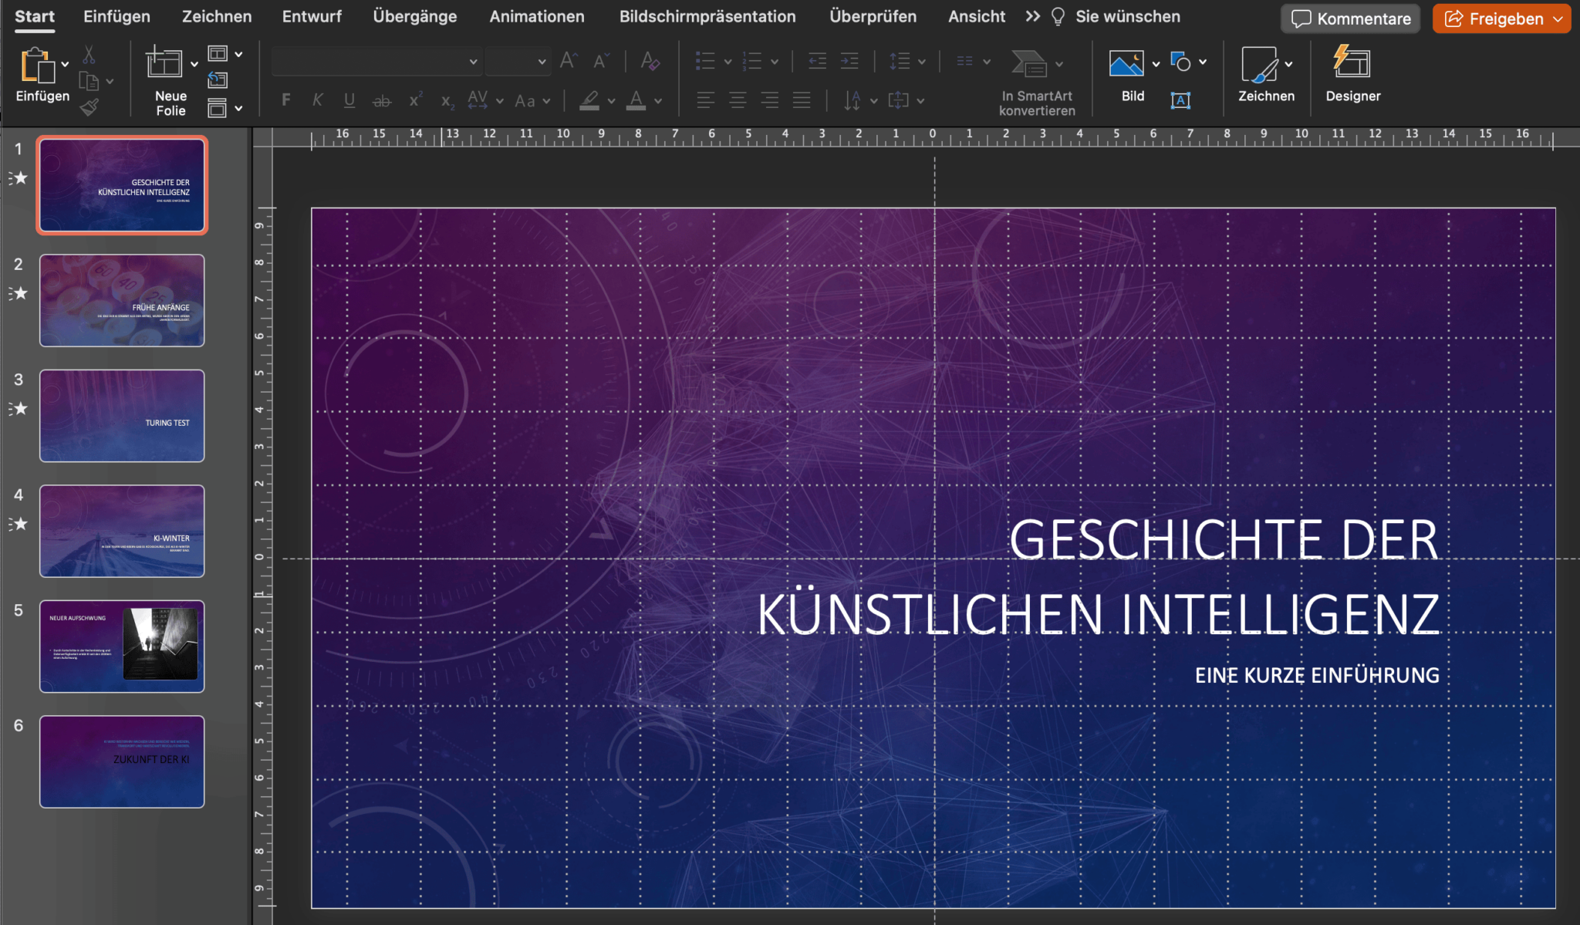Switch to the Entwurf ribbon tab
This screenshot has width=1580, height=925.
point(312,16)
